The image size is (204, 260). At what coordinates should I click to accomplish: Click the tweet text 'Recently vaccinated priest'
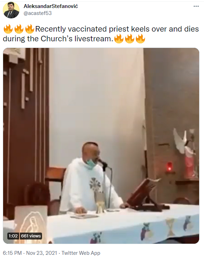tap(82, 29)
